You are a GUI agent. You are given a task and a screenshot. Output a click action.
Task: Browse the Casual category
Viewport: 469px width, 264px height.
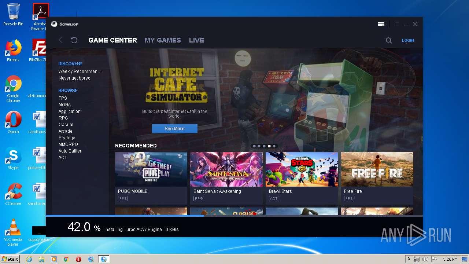click(x=66, y=125)
